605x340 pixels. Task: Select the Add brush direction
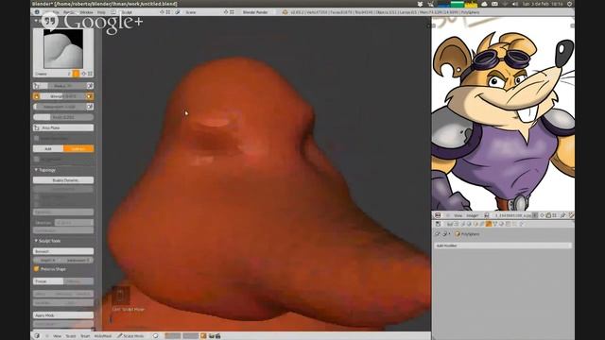pos(48,148)
